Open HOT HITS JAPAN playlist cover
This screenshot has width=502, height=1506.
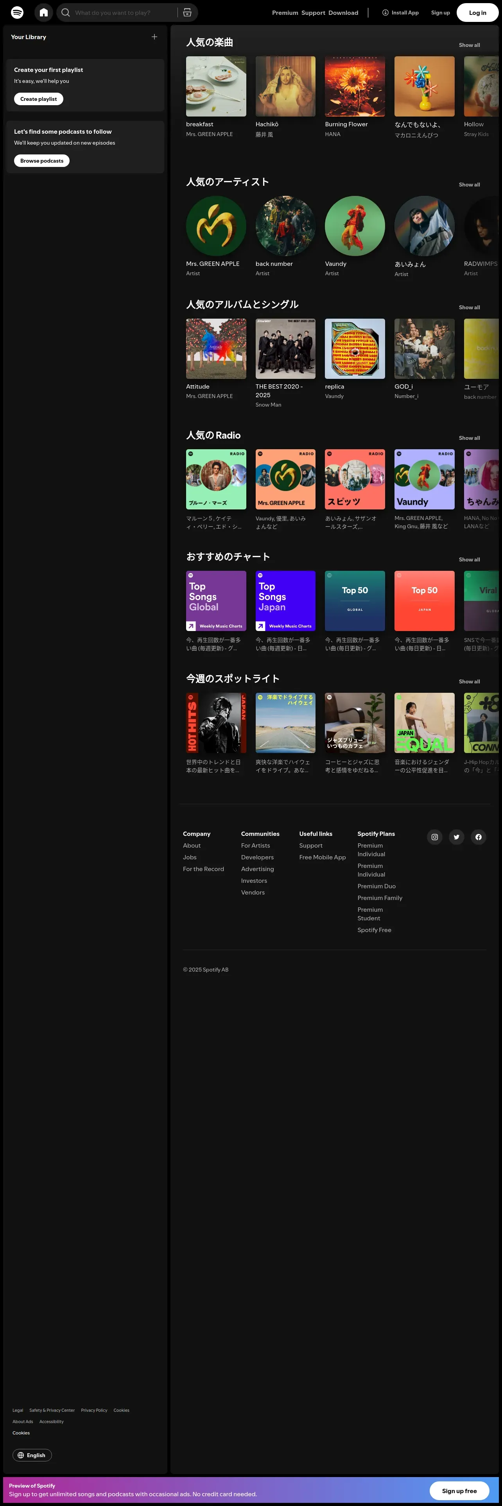pyautogui.click(x=216, y=723)
